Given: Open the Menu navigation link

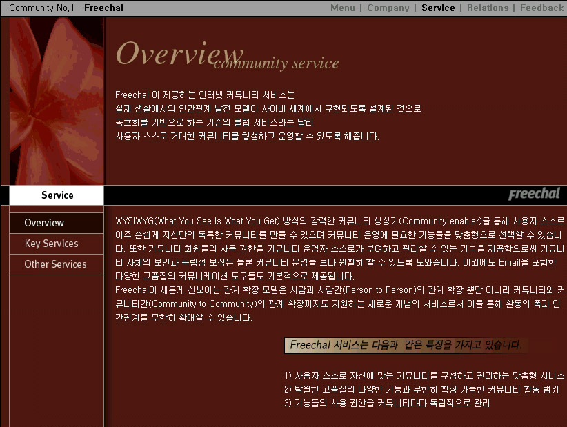Looking at the screenshot, I should [342, 8].
